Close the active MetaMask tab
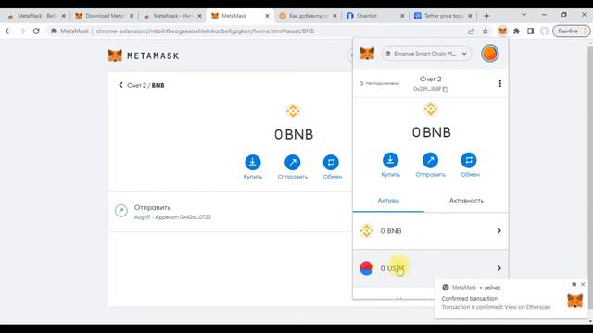 tap(267, 16)
